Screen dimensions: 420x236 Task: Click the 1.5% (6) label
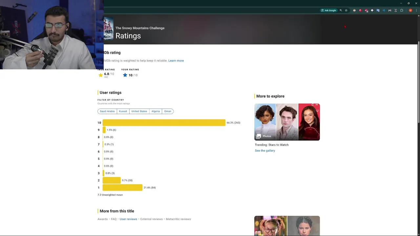click(x=112, y=130)
